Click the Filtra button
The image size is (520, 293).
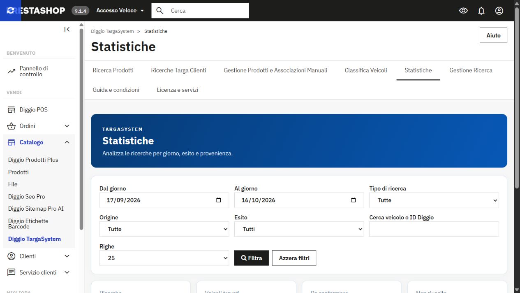pos(252,258)
